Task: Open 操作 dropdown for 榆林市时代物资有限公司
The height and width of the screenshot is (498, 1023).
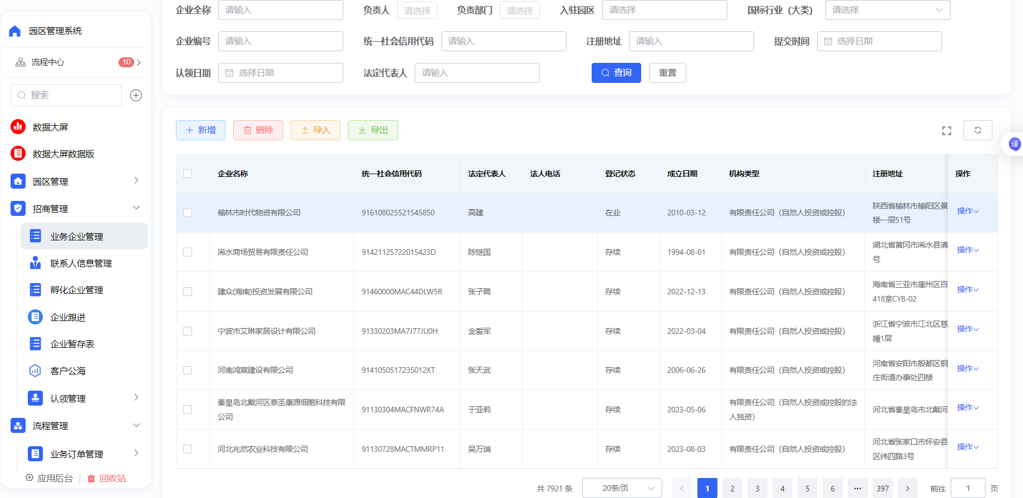Action: point(968,211)
